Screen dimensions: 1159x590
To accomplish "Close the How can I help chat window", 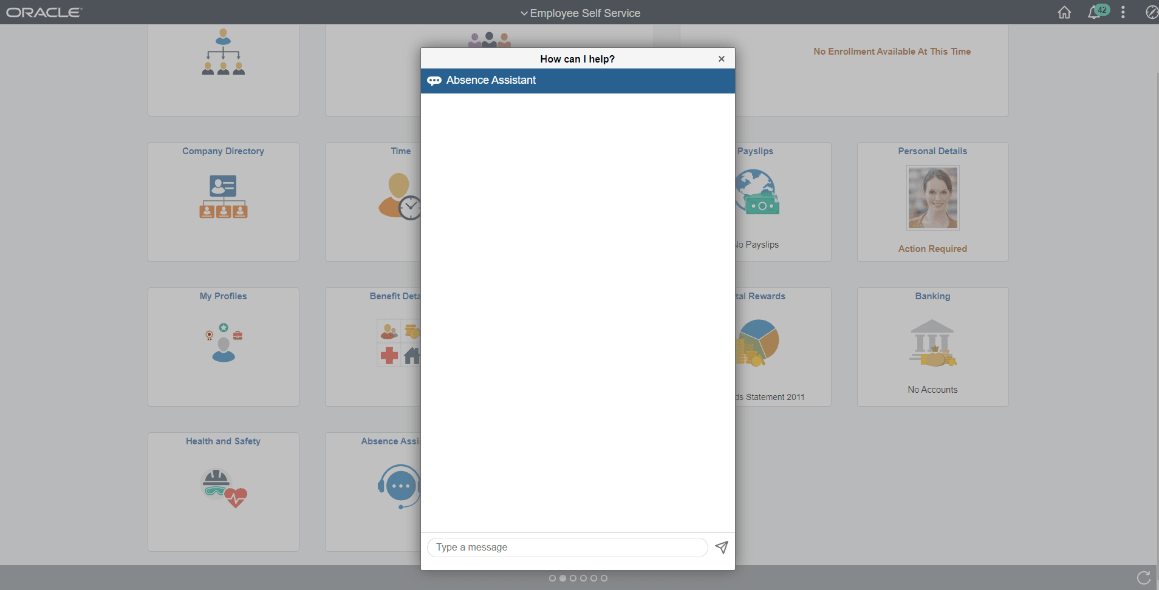I will [721, 58].
